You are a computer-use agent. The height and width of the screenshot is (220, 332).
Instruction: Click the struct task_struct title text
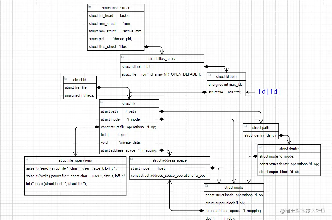tap(115, 8)
